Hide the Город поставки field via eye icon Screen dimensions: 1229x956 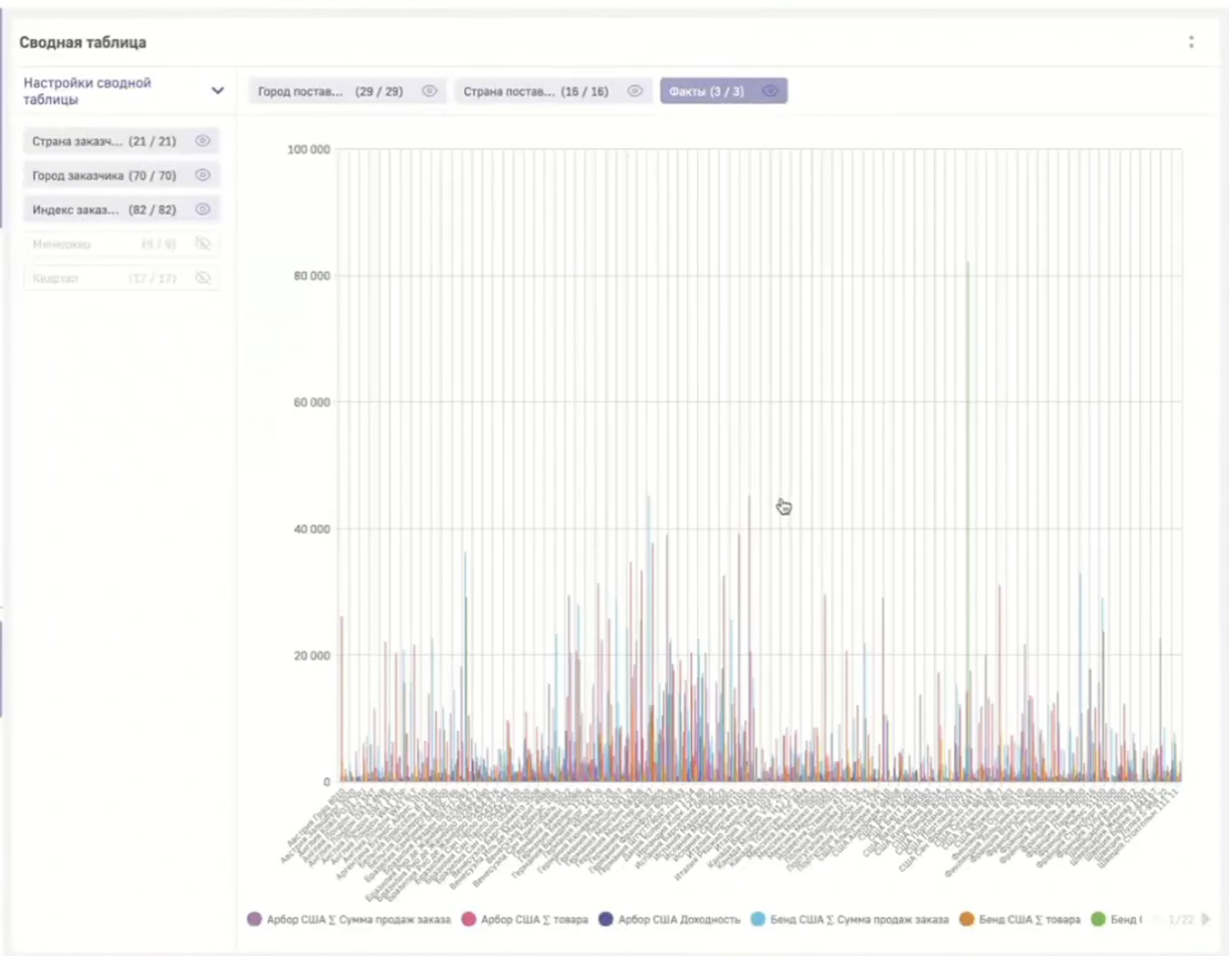pyautogui.click(x=430, y=92)
